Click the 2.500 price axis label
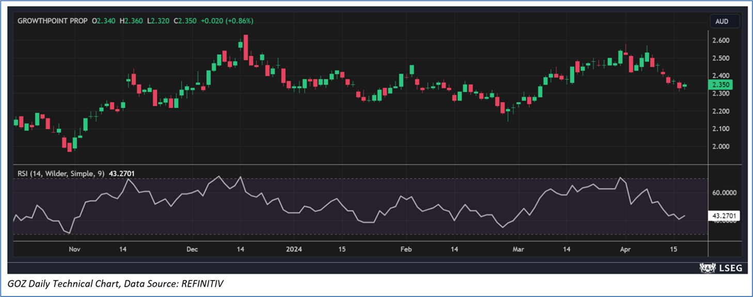Image resolution: width=753 pixels, height=297 pixels. pos(720,58)
